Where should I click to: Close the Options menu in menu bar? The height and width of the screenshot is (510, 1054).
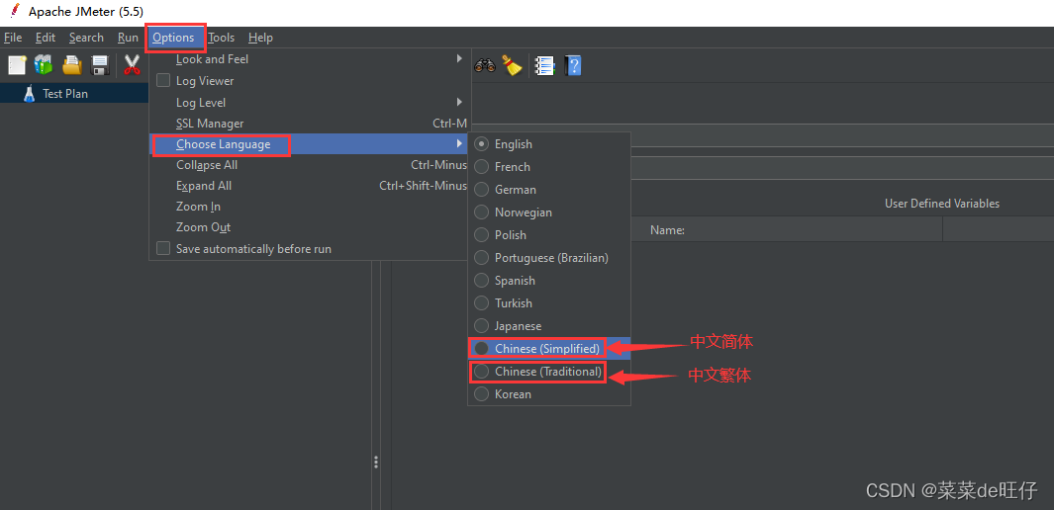(173, 38)
